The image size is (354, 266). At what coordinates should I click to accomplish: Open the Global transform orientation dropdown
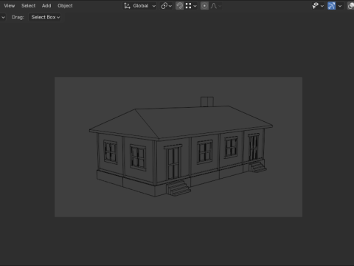point(139,6)
